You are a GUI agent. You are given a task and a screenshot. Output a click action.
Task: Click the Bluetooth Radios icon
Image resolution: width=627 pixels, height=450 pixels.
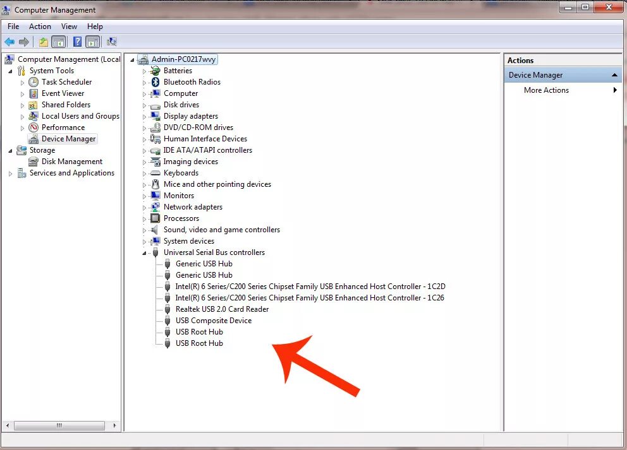(x=155, y=82)
